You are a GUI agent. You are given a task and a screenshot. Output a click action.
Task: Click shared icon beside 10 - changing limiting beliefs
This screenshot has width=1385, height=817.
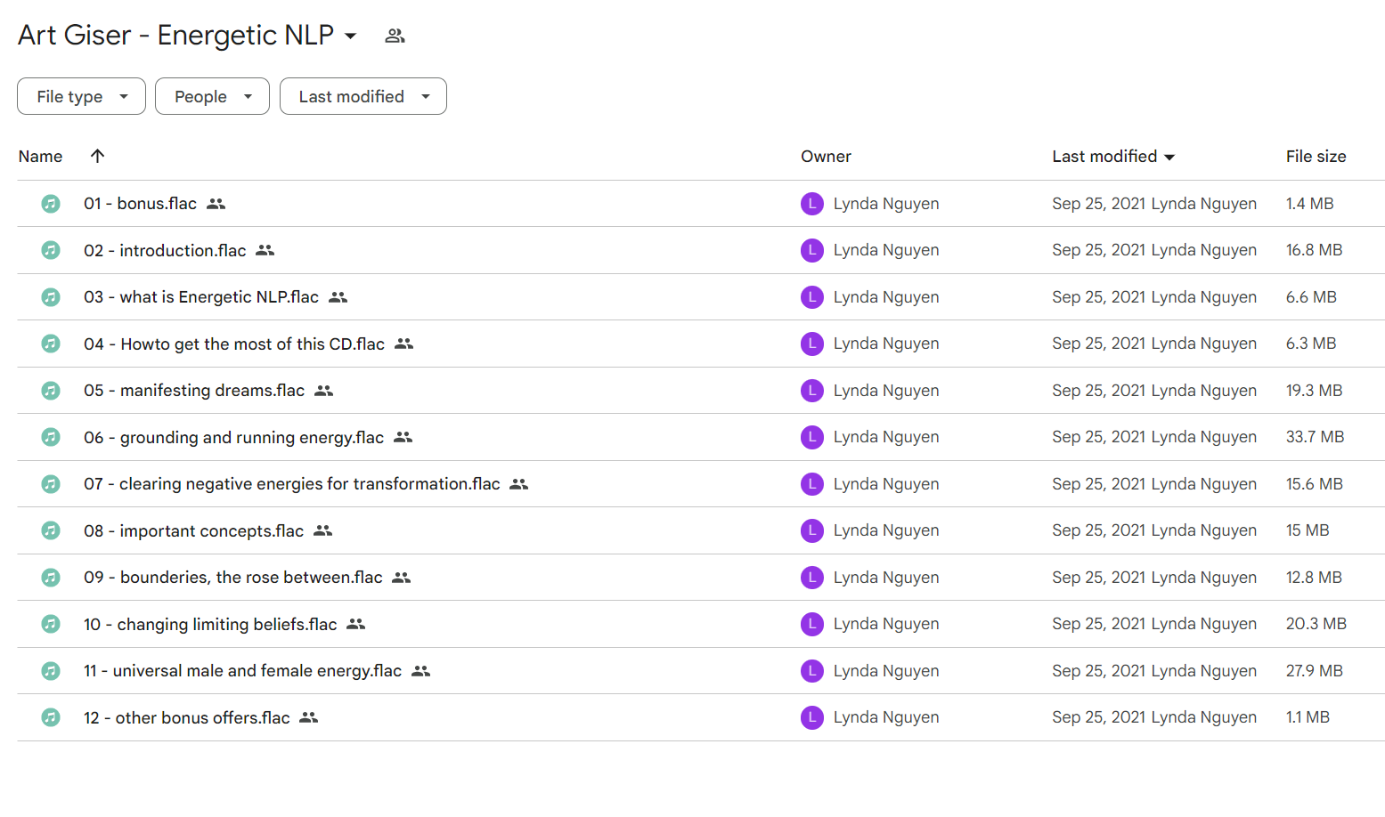[356, 624]
